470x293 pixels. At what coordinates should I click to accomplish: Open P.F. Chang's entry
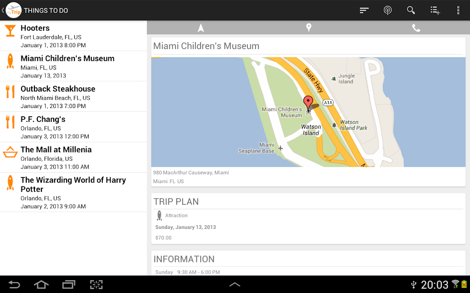(73, 127)
